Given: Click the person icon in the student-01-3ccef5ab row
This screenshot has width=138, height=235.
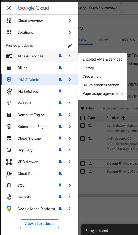Looking at the screenshot, I should [90, 163].
